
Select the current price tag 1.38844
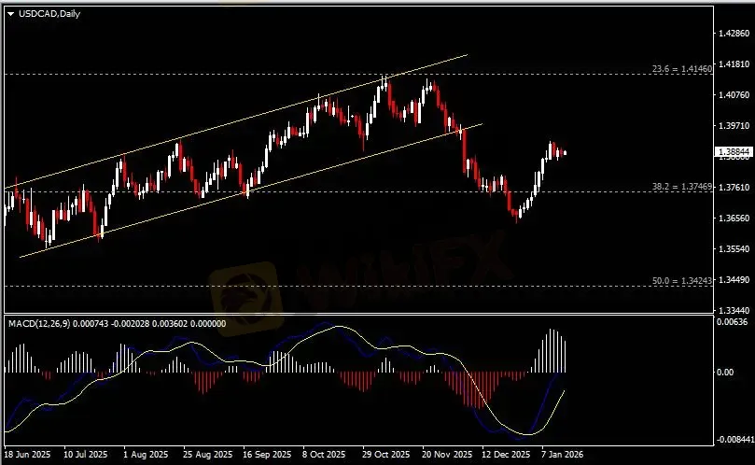734,152
